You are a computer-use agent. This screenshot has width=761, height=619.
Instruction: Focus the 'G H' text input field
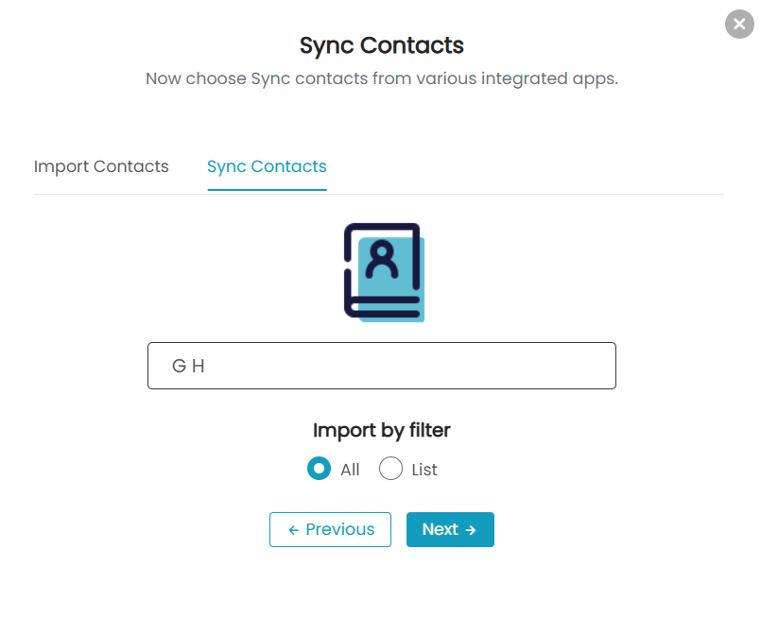(382, 366)
